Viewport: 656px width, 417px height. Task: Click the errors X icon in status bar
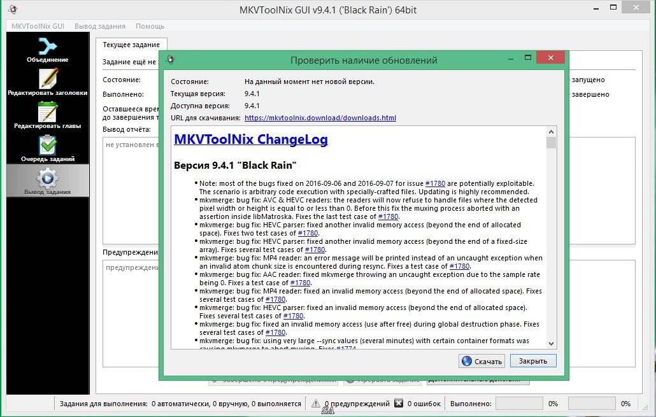[399, 403]
